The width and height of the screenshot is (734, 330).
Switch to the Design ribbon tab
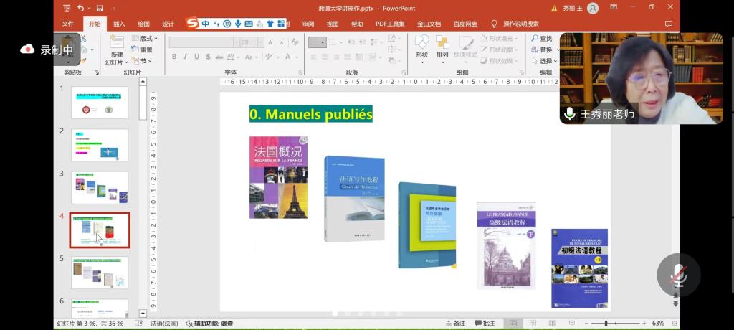pos(168,24)
